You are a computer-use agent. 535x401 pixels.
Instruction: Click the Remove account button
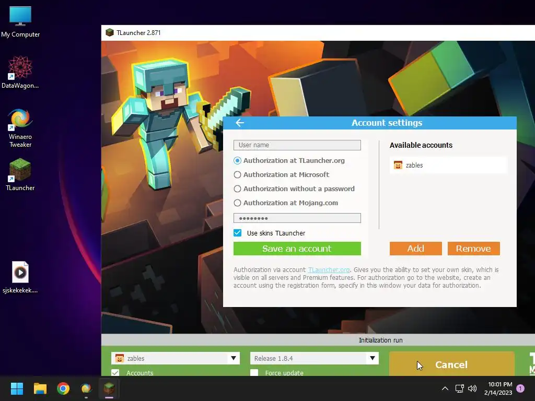(473, 249)
